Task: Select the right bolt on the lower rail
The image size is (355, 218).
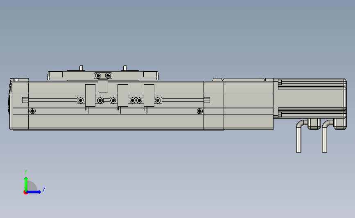Action: [x=200, y=111]
